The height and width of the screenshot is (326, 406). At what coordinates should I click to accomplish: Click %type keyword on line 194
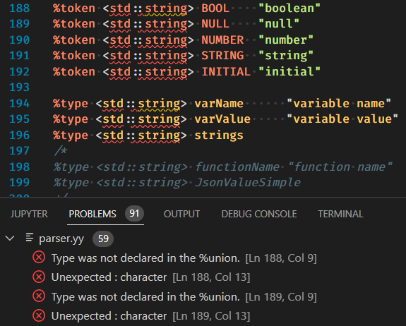[71, 104]
